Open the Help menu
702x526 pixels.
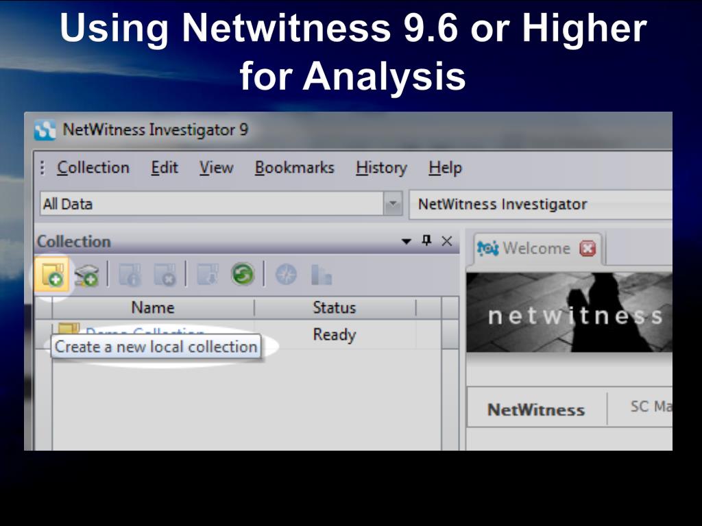tap(445, 168)
